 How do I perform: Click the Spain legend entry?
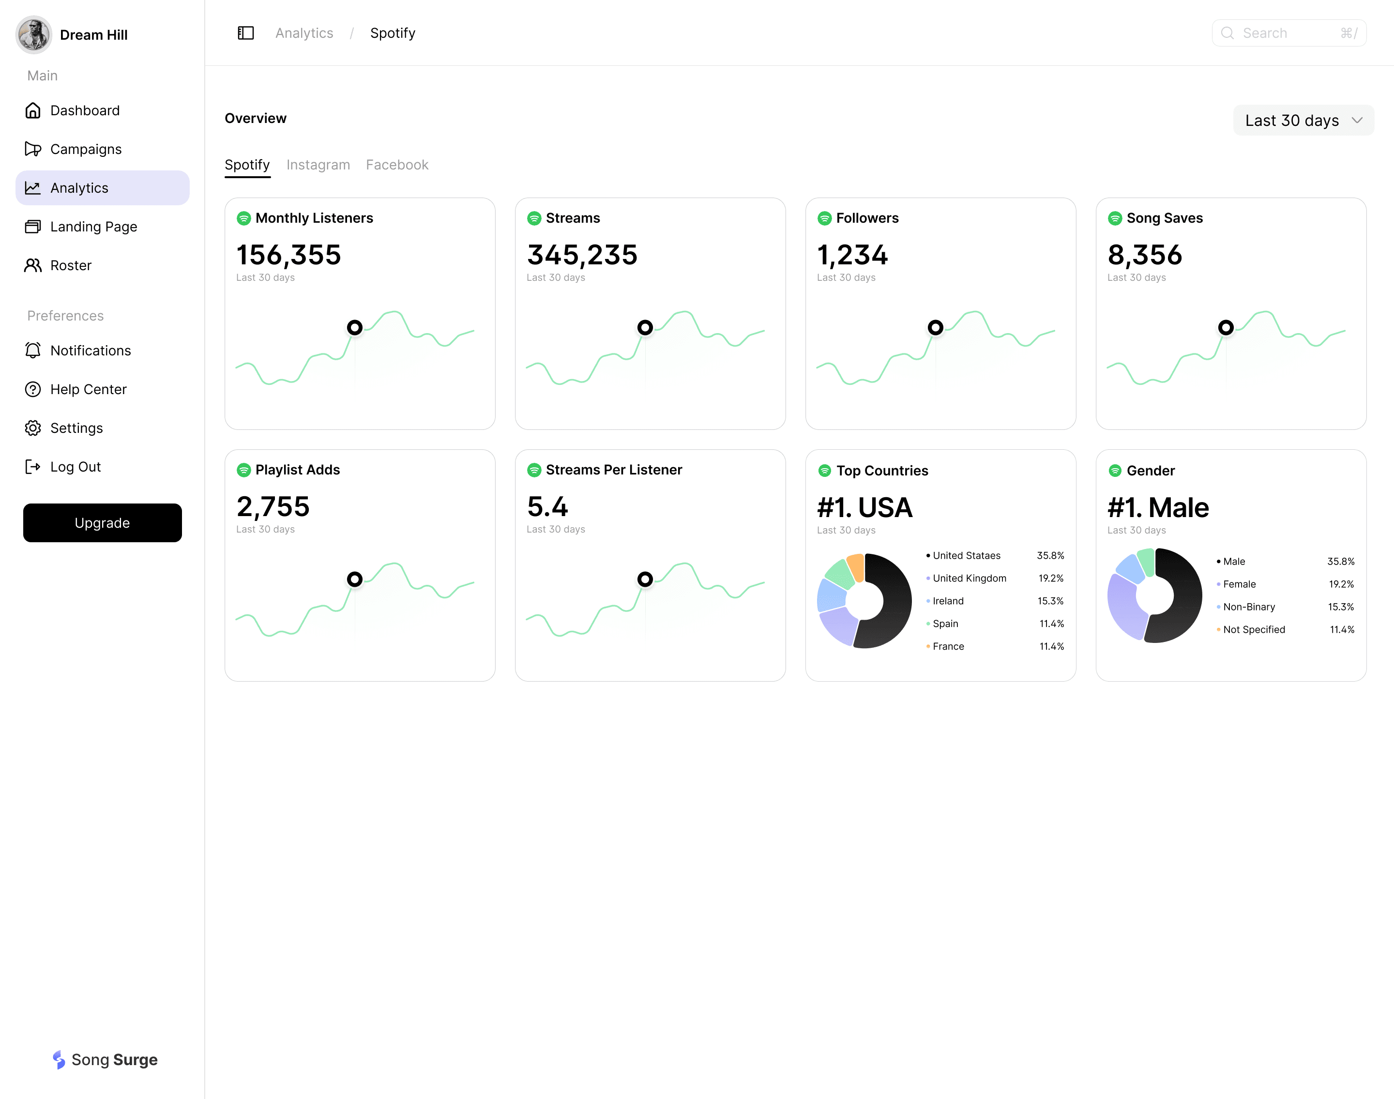995,623
